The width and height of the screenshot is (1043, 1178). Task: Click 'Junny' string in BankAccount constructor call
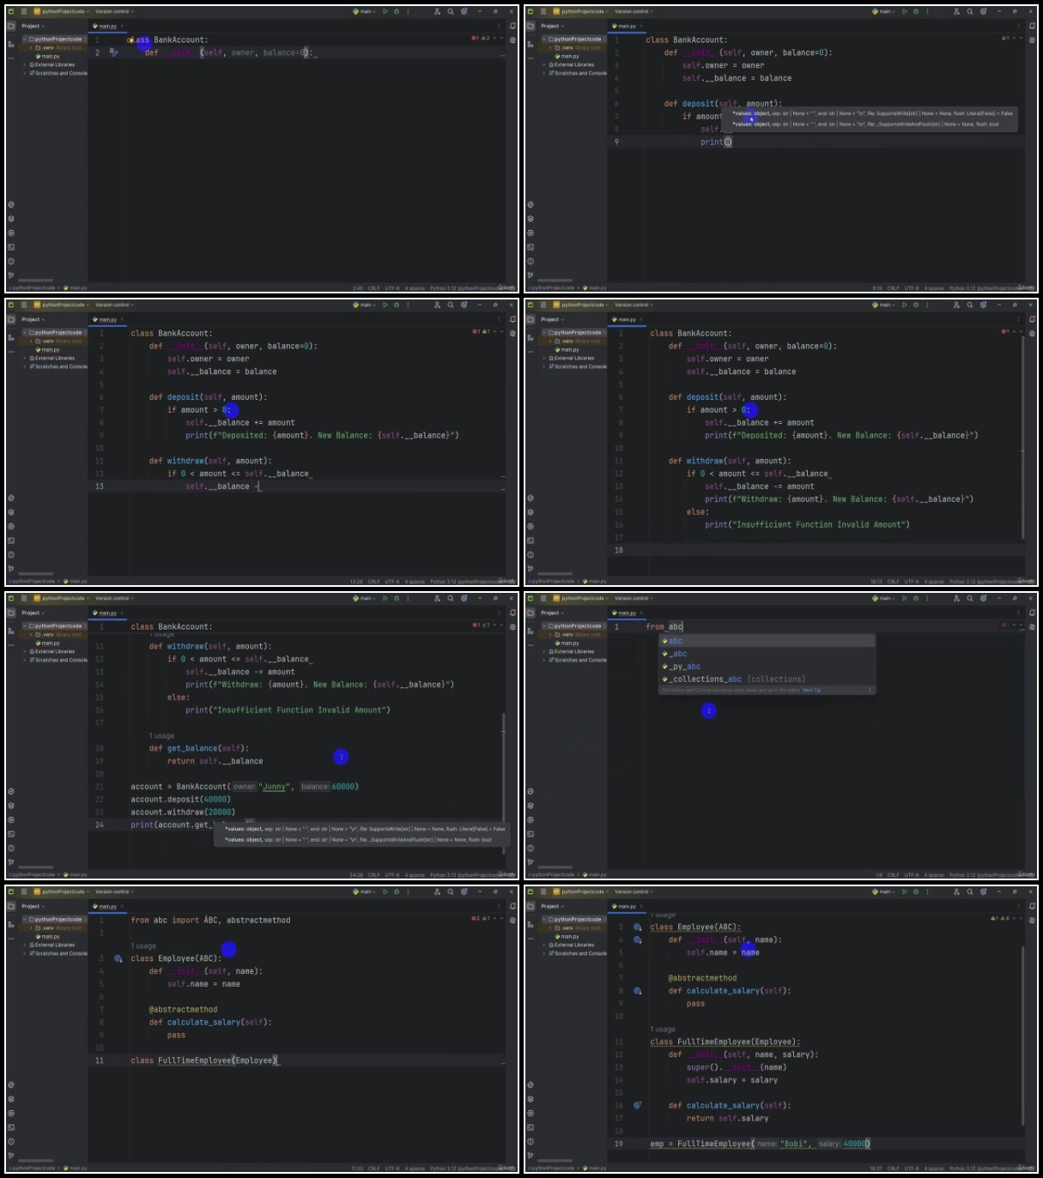[274, 787]
